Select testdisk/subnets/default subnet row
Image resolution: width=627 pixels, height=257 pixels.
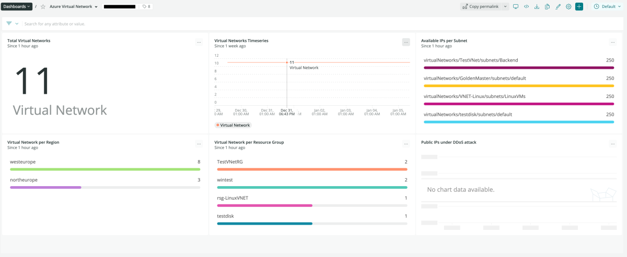[519, 117]
